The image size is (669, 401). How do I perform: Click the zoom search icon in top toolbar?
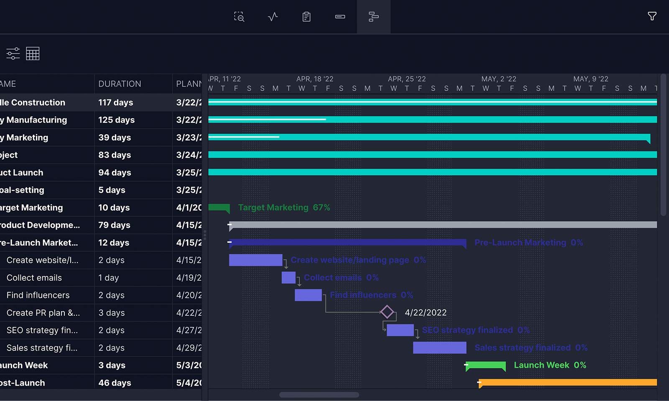tap(239, 17)
